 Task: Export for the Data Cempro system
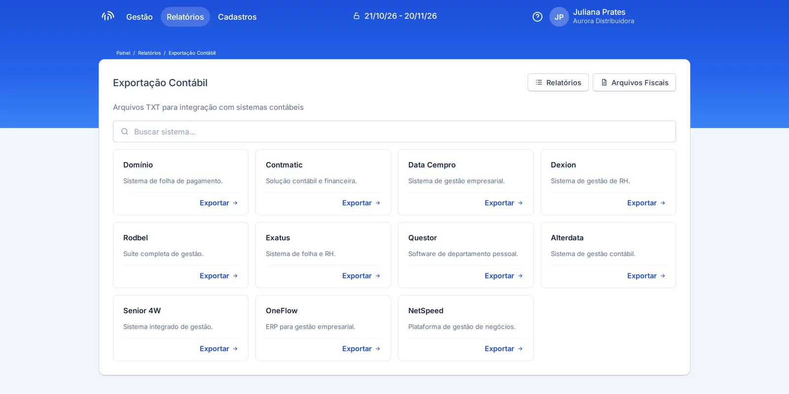tap(504, 203)
